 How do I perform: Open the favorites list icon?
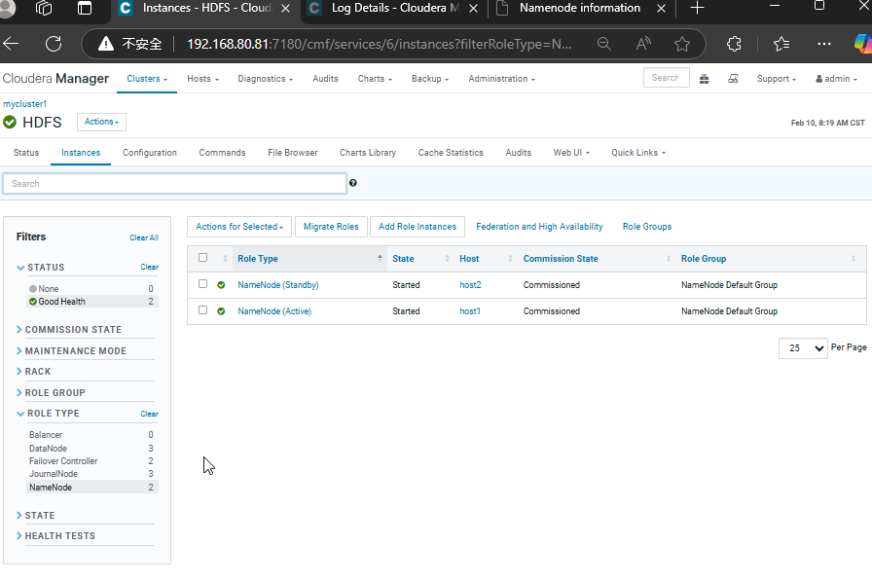tap(781, 44)
